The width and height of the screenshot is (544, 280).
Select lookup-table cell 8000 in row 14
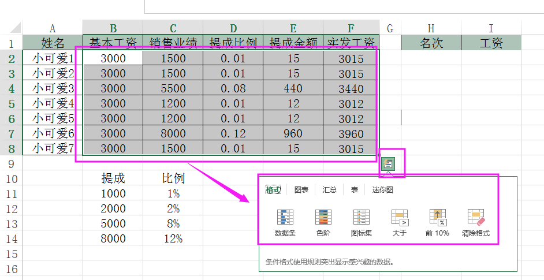[x=113, y=238]
